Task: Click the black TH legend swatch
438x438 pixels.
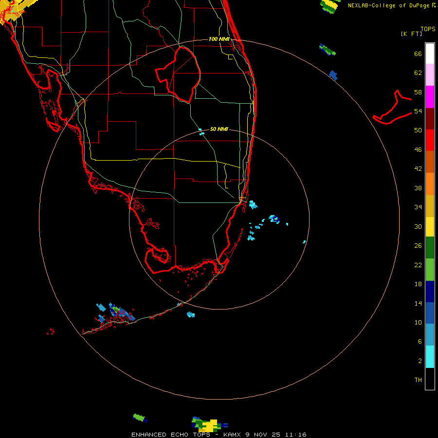Action: pos(430,379)
